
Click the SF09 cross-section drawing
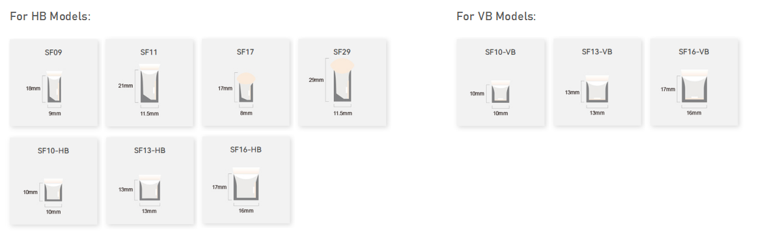click(x=53, y=87)
